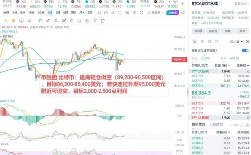Viewport: 251px width, 155px height.
Task: Open the 数量(张) dropdown in the order book header
Action: click(222, 65)
